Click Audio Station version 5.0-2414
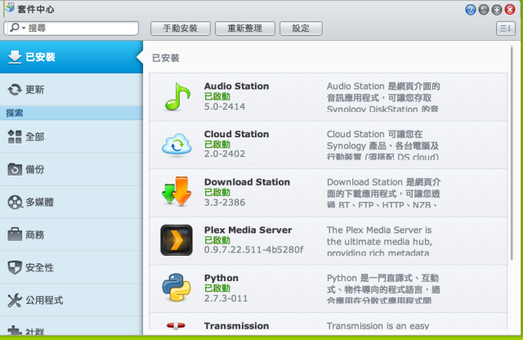The width and height of the screenshot is (523, 340). [225, 107]
